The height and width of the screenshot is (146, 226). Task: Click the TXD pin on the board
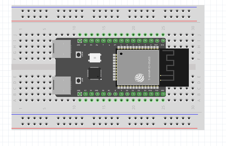click(x=157, y=94)
